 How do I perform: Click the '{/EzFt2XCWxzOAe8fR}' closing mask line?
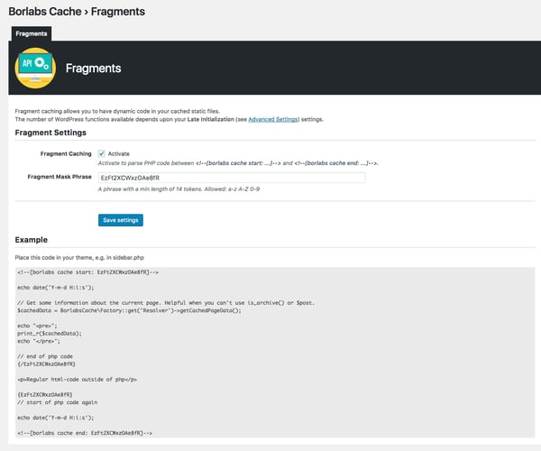[46, 364]
